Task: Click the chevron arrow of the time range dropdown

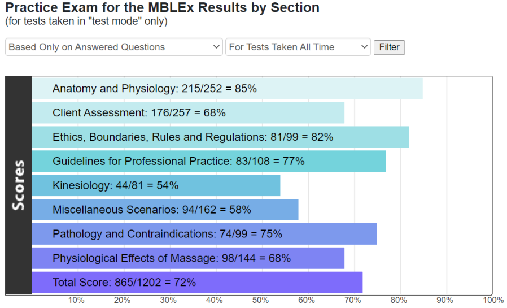Action: pyautogui.click(x=364, y=47)
